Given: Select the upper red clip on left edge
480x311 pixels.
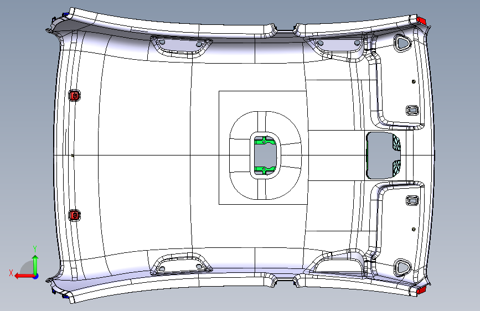Looking at the screenshot, I should 74,96.
